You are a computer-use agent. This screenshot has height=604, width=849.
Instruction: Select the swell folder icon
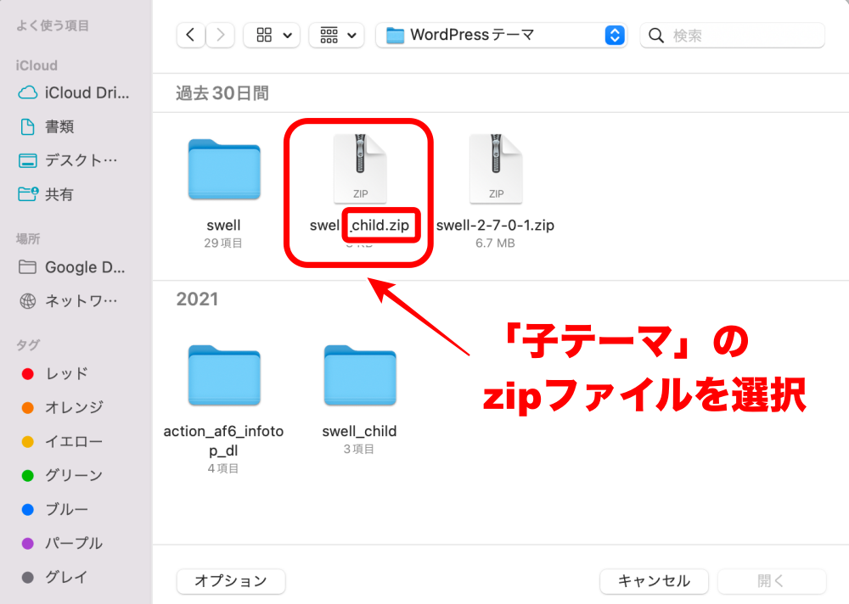point(224,170)
